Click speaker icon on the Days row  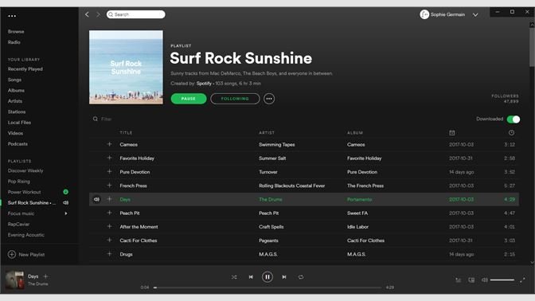[x=96, y=199]
